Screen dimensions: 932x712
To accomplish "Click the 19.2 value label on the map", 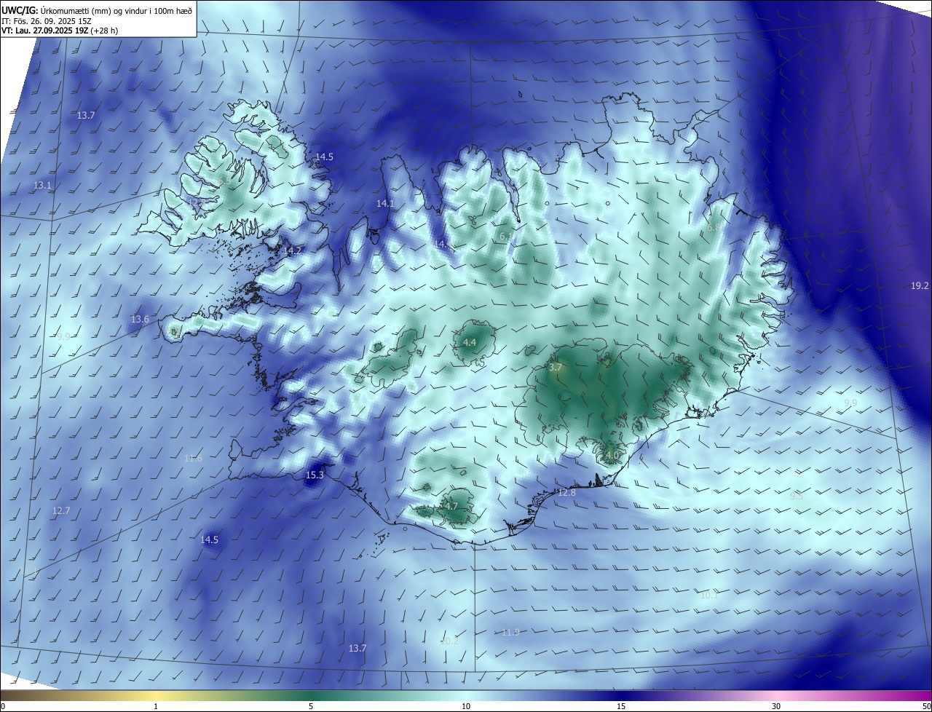I will [920, 286].
